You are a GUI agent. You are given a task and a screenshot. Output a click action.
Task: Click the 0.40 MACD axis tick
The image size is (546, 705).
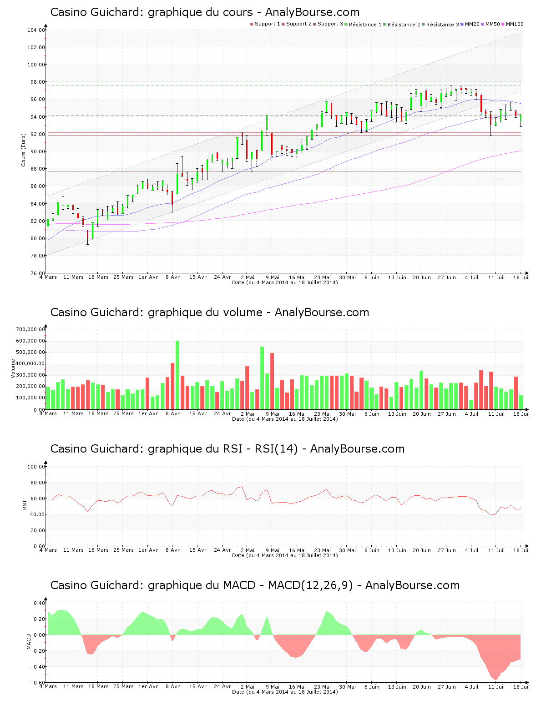[x=40, y=603]
